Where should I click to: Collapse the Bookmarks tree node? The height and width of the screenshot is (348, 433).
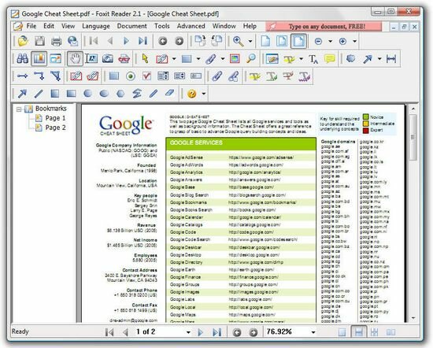(x=19, y=109)
